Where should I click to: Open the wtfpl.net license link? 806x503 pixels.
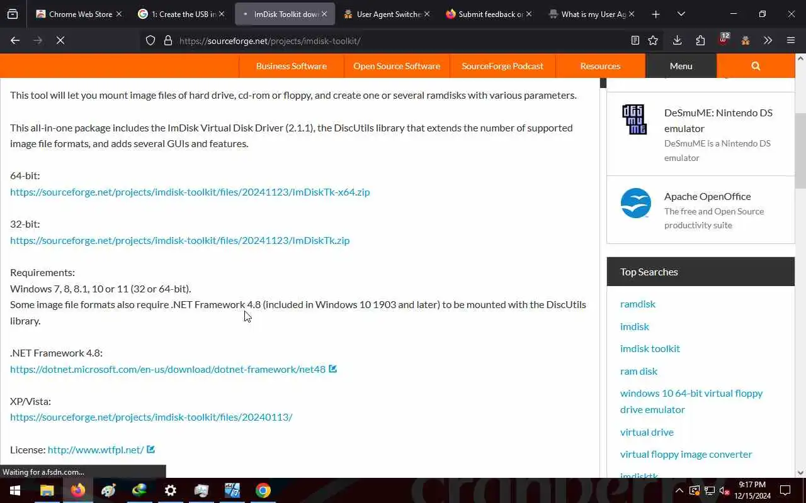tap(96, 450)
